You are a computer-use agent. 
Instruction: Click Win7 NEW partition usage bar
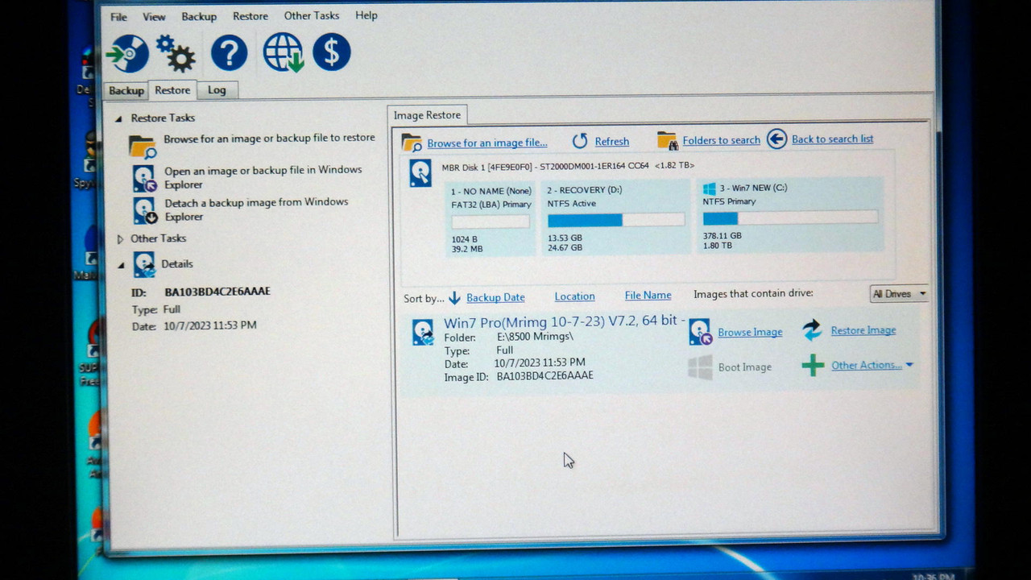(790, 217)
